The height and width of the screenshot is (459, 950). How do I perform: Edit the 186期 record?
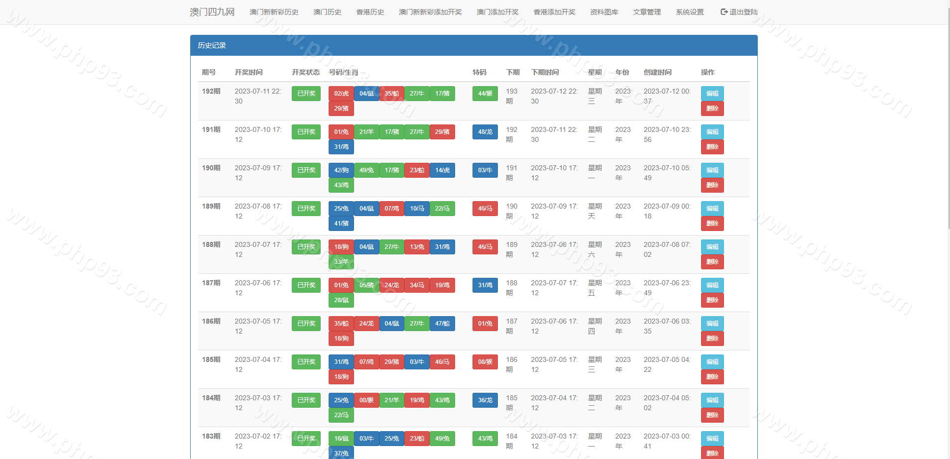pyautogui.click(x=712, y=324)
